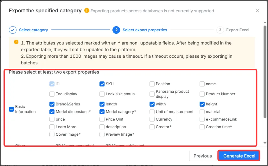Image resolution: width=268 pixels, height=166 pixels.
Task: Open the Export Excel step label
Action: click(238, 30)
